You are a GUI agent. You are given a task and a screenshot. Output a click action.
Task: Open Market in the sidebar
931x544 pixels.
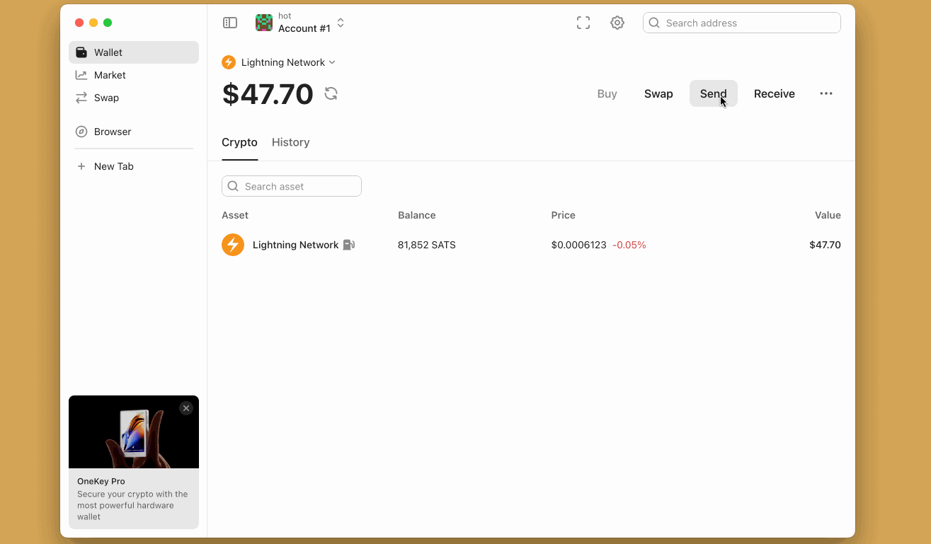(134, 75)
